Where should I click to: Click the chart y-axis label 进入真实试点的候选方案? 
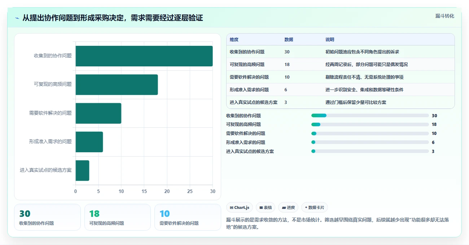tap(46, 170)
